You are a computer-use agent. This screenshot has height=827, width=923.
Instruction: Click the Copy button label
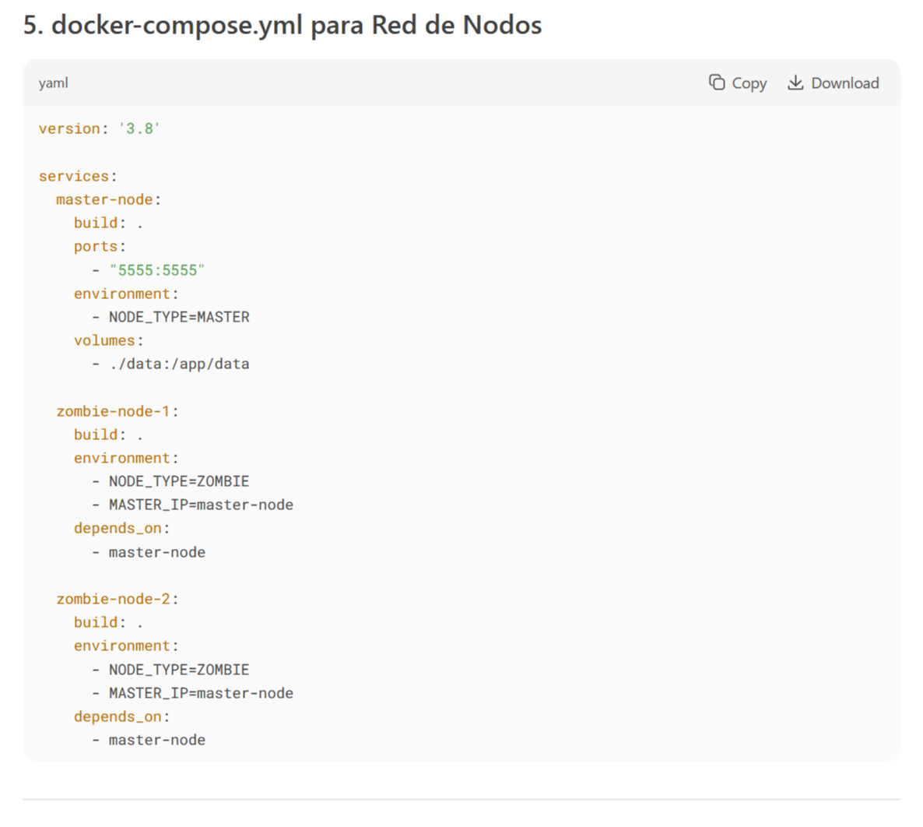point(749,83)
